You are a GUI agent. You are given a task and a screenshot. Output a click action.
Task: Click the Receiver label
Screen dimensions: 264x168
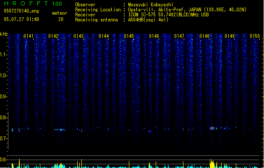click(85, 15)
